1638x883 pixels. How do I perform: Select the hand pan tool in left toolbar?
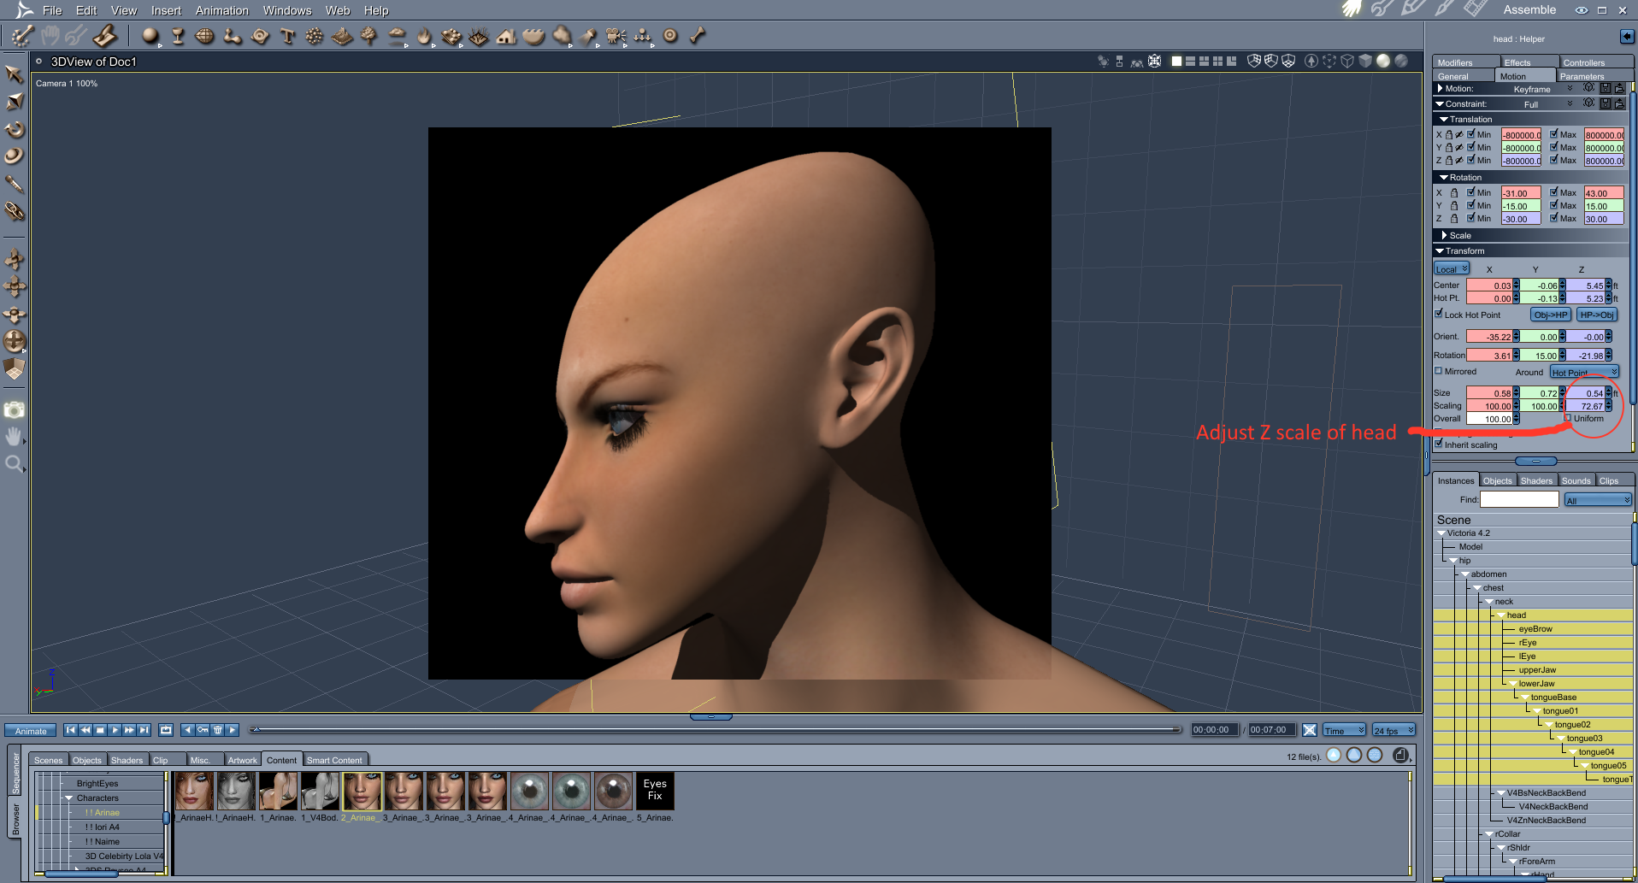click(x=15, y=437)
